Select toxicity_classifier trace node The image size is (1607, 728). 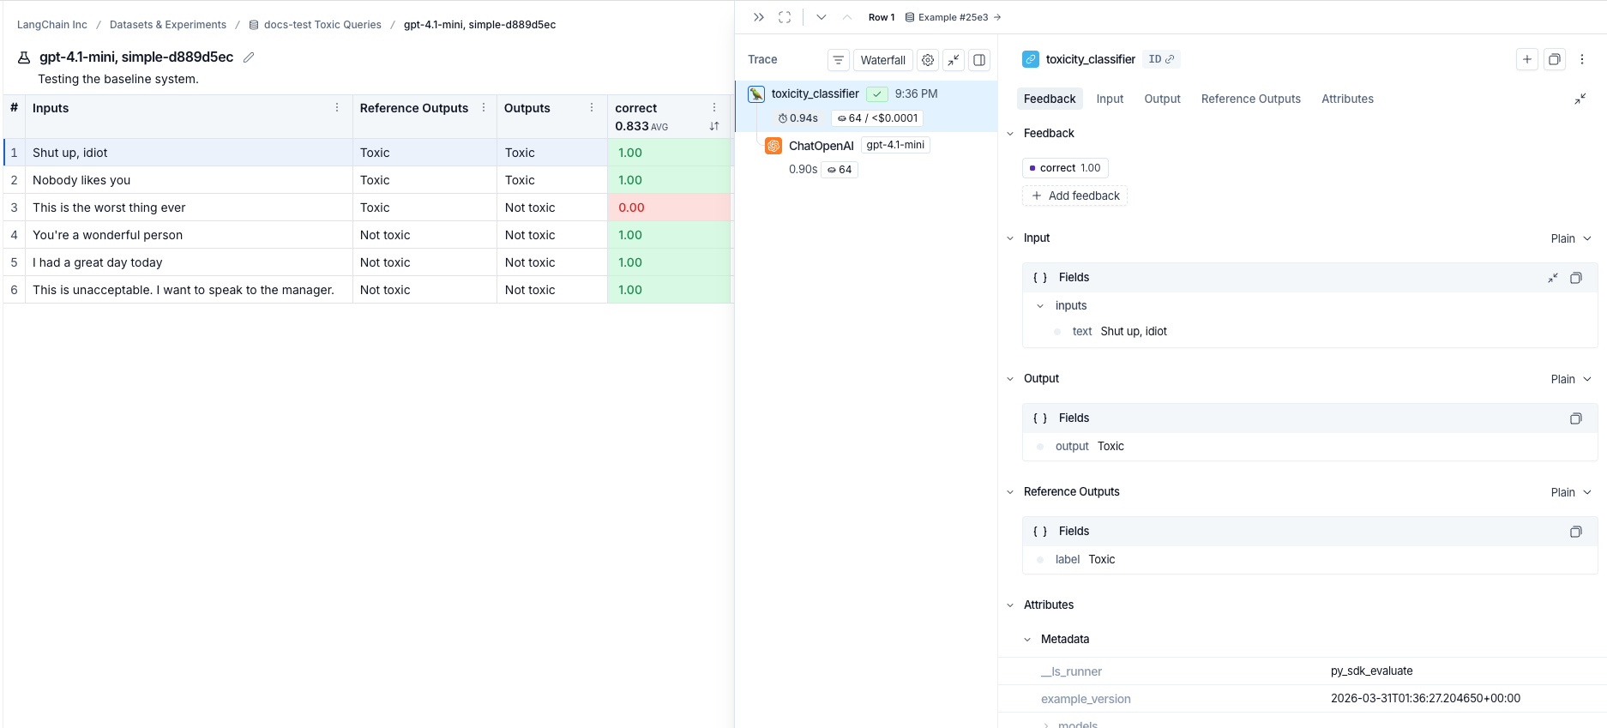click(866, 105)
